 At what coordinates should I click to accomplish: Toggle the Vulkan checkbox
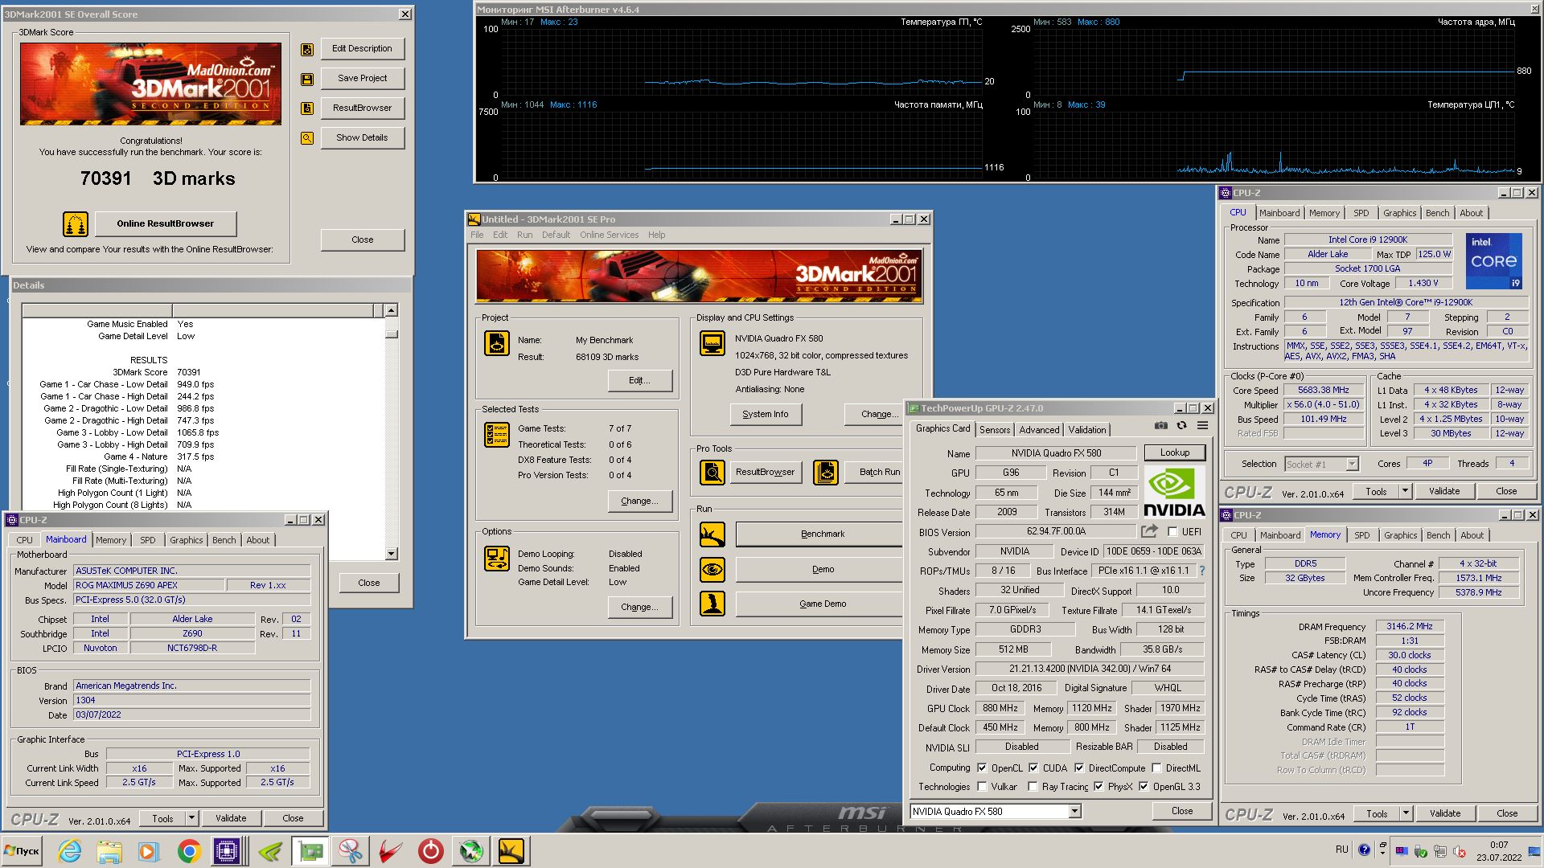(982, 787)
